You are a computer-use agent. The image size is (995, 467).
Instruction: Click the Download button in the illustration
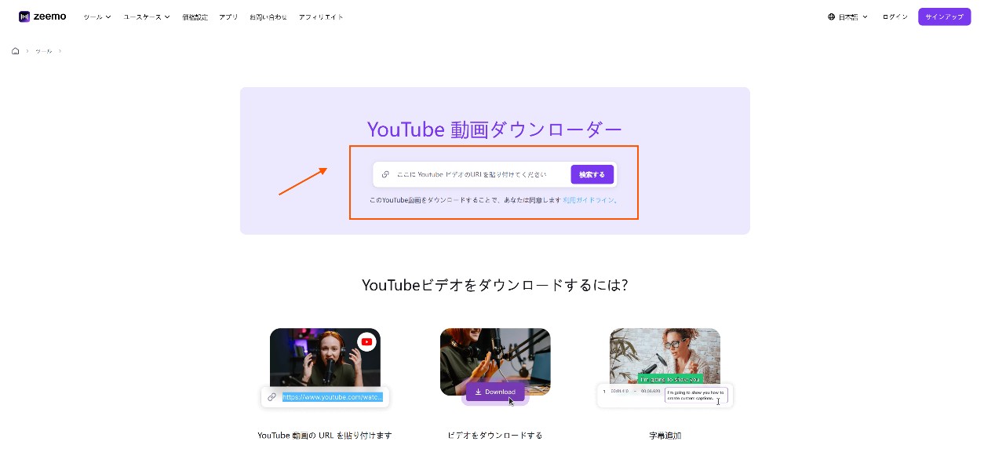[x=495, y=392]
